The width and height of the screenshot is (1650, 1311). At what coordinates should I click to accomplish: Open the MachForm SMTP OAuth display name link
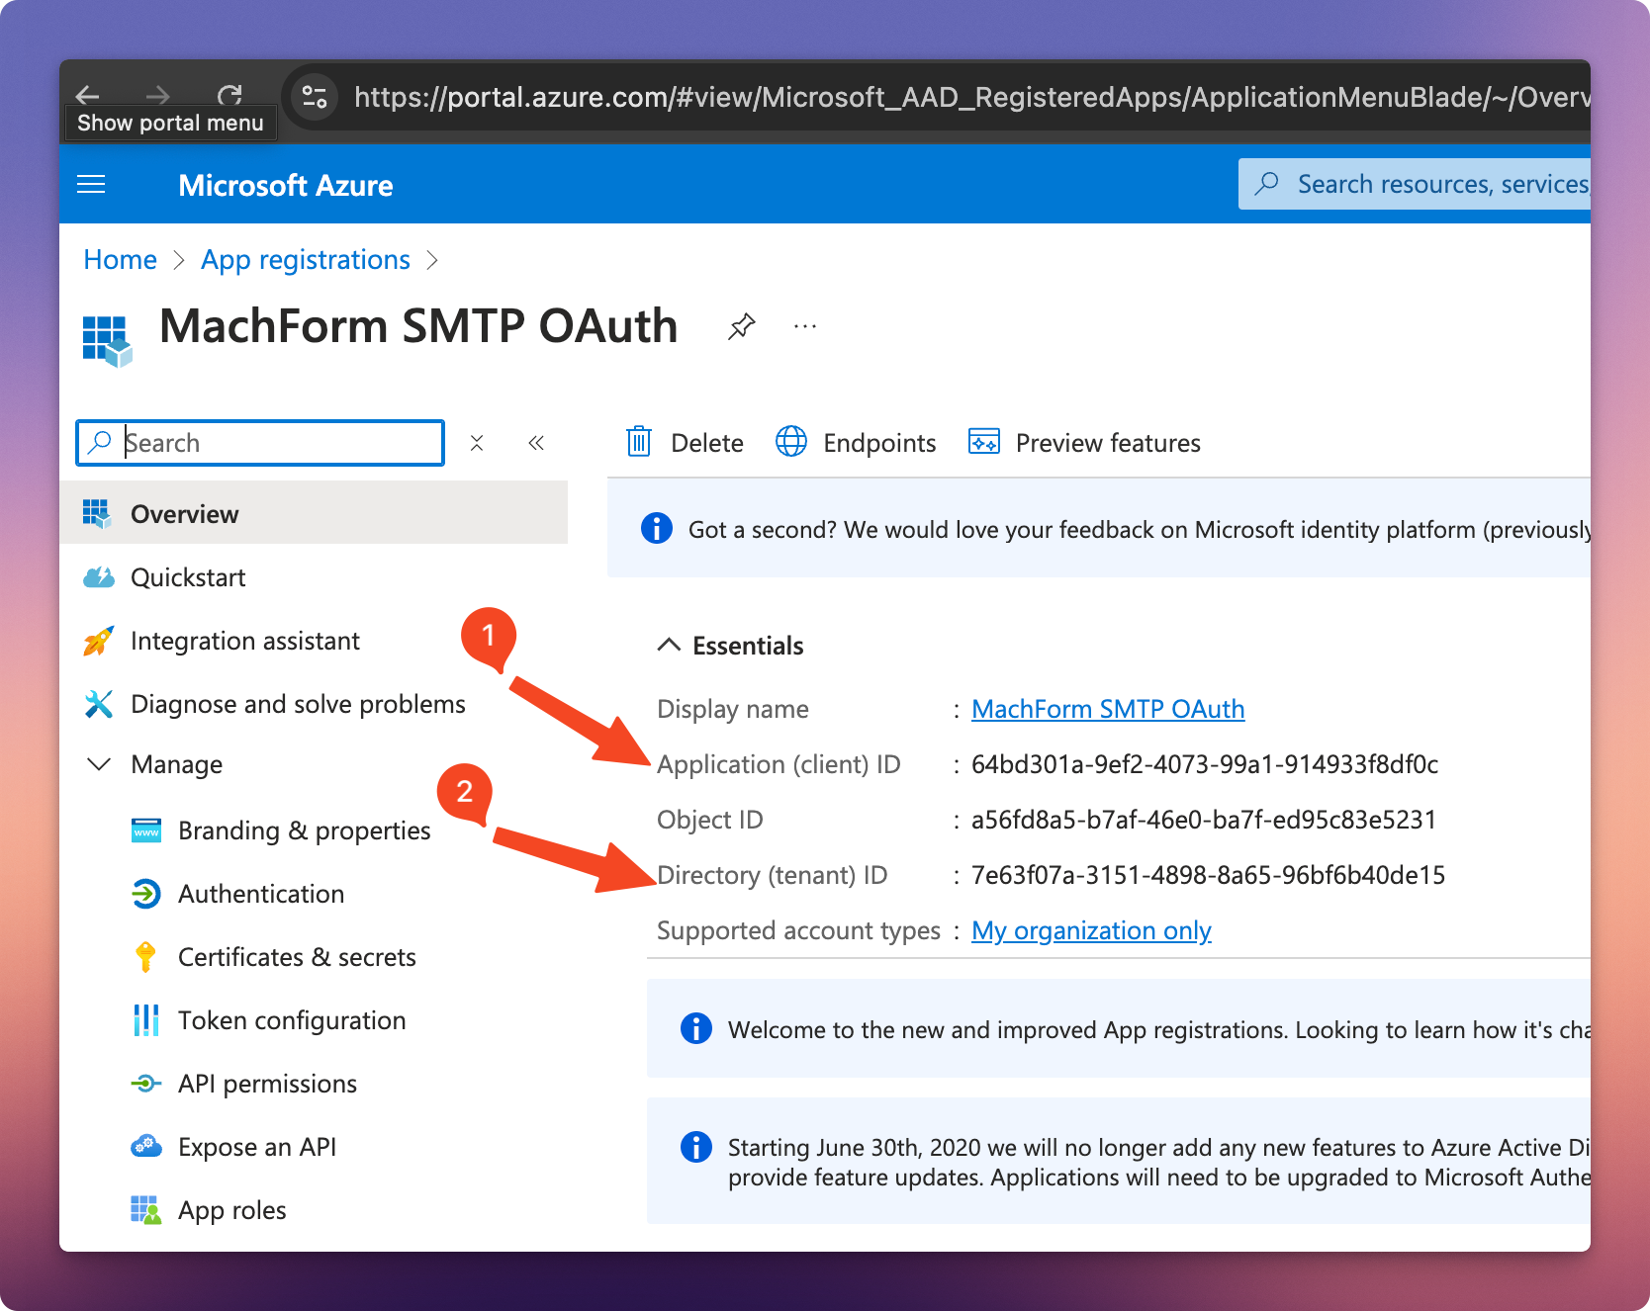click(x=1108, y=709)
